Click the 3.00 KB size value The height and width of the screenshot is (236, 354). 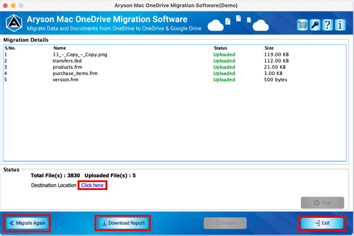273,73
